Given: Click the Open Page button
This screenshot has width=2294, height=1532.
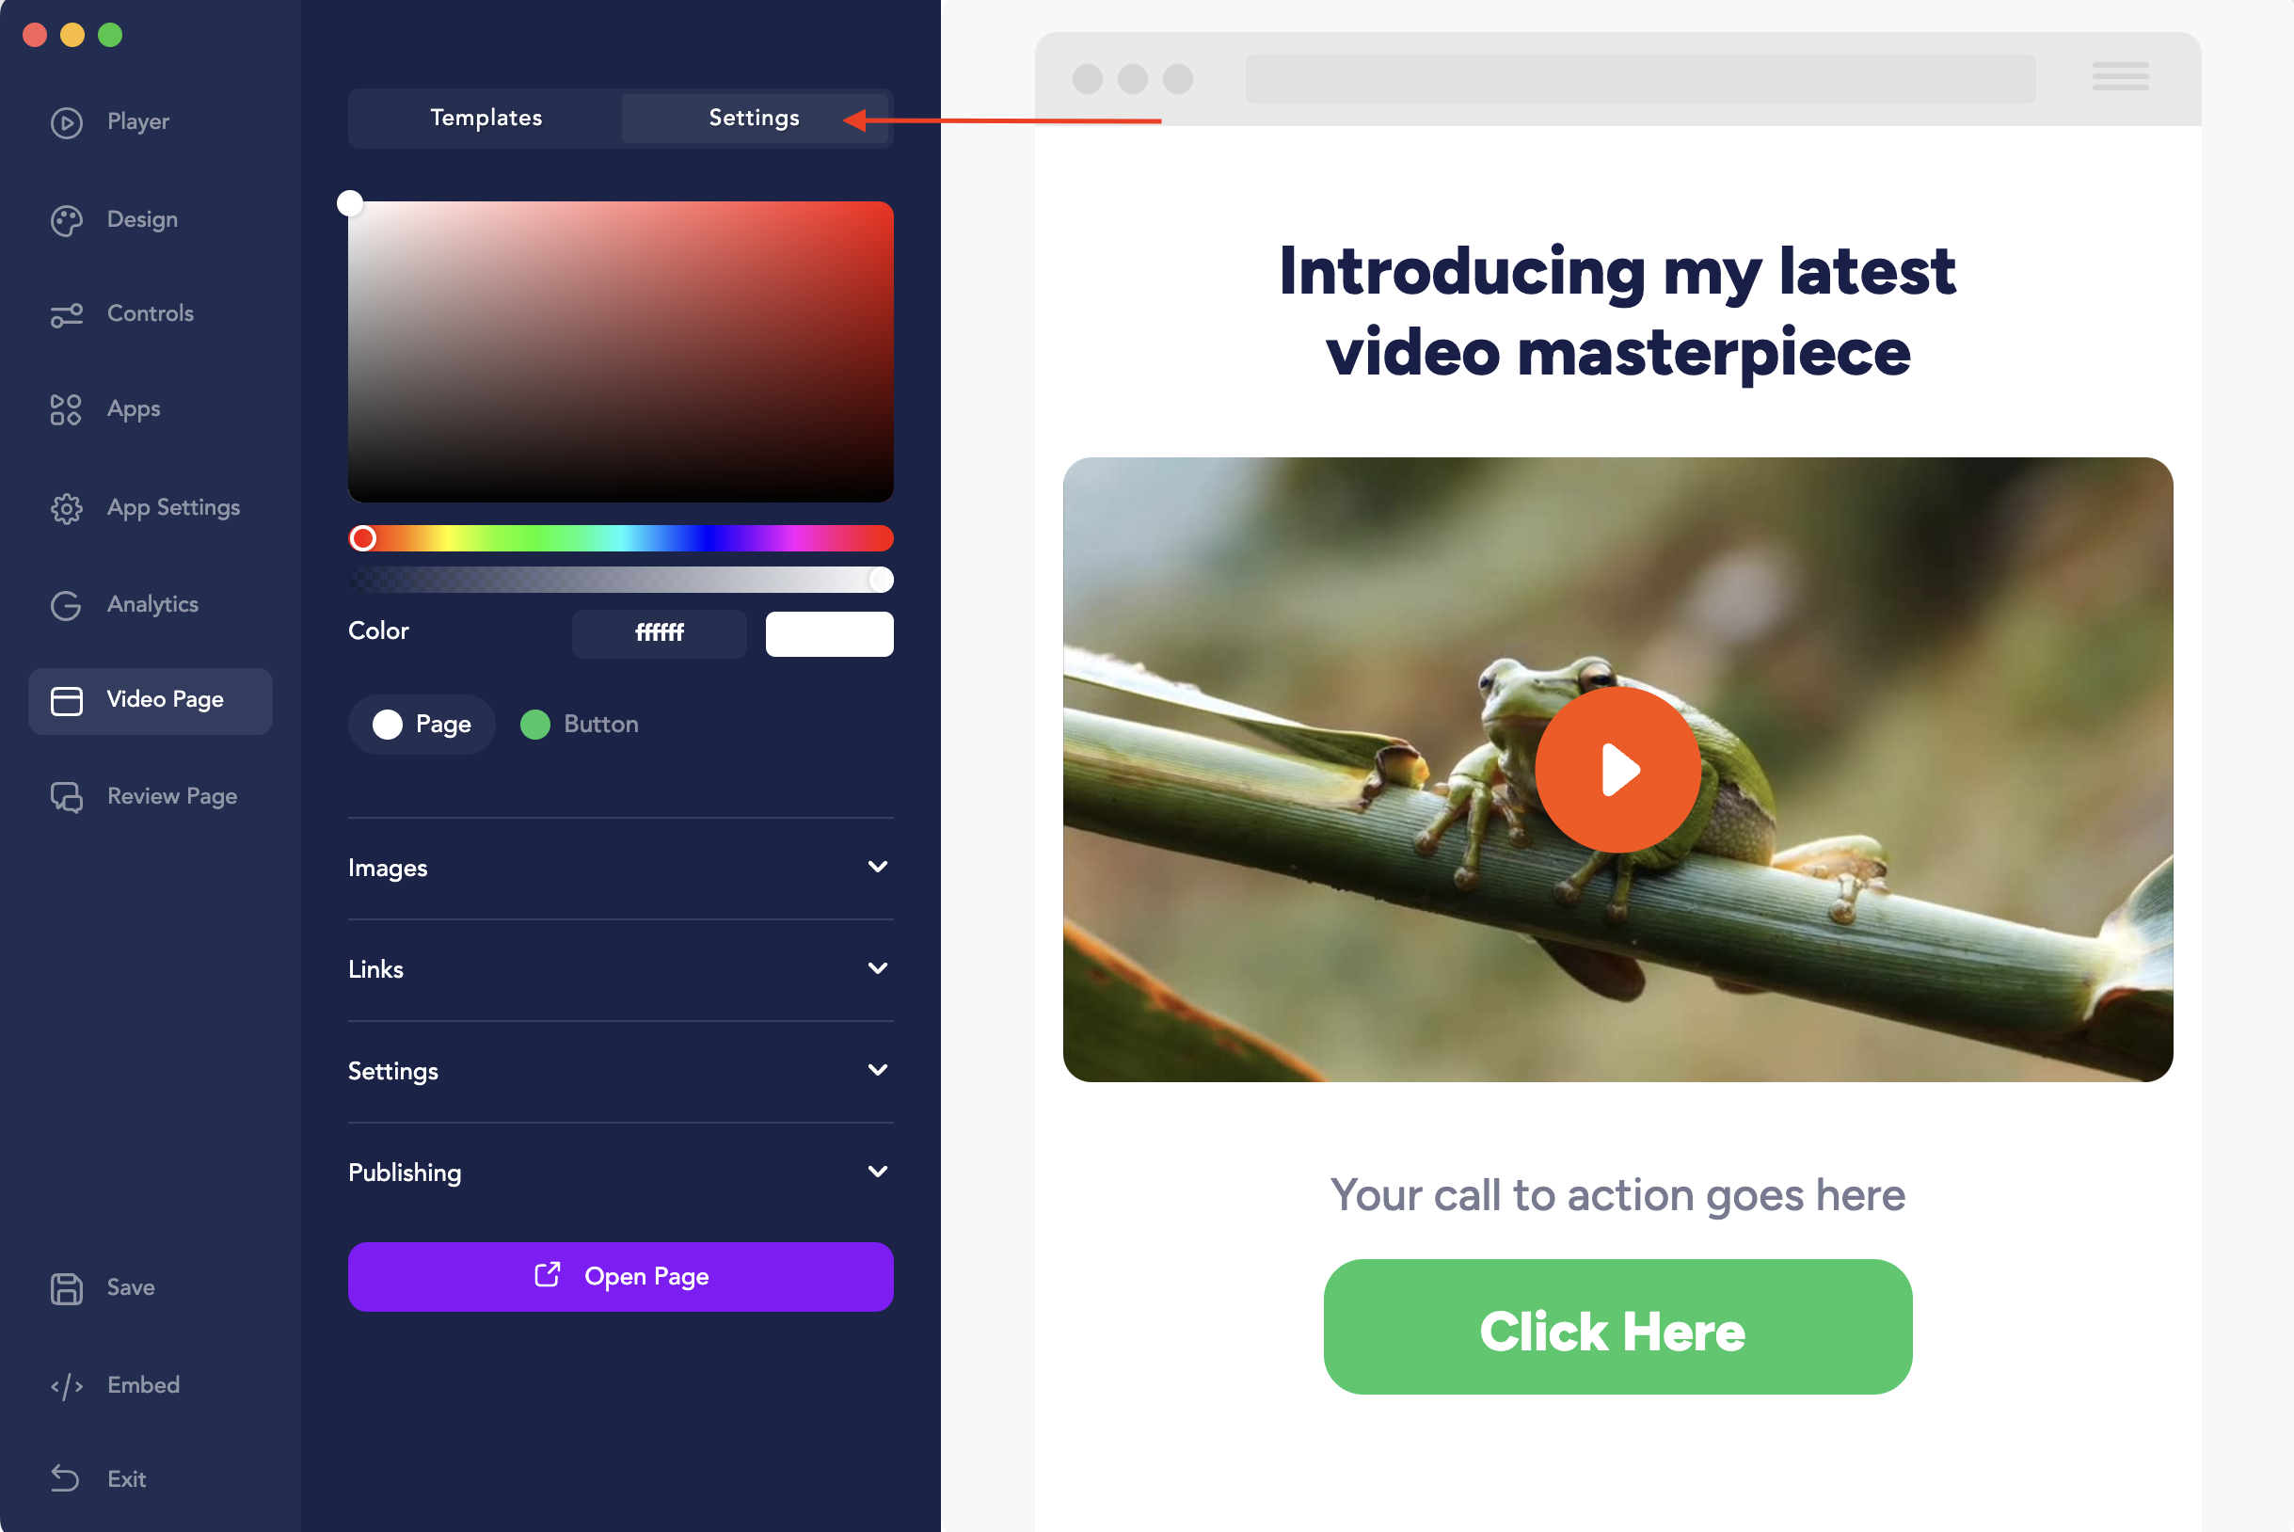Looking at the screenshot, I should (x=620, y=1277).
